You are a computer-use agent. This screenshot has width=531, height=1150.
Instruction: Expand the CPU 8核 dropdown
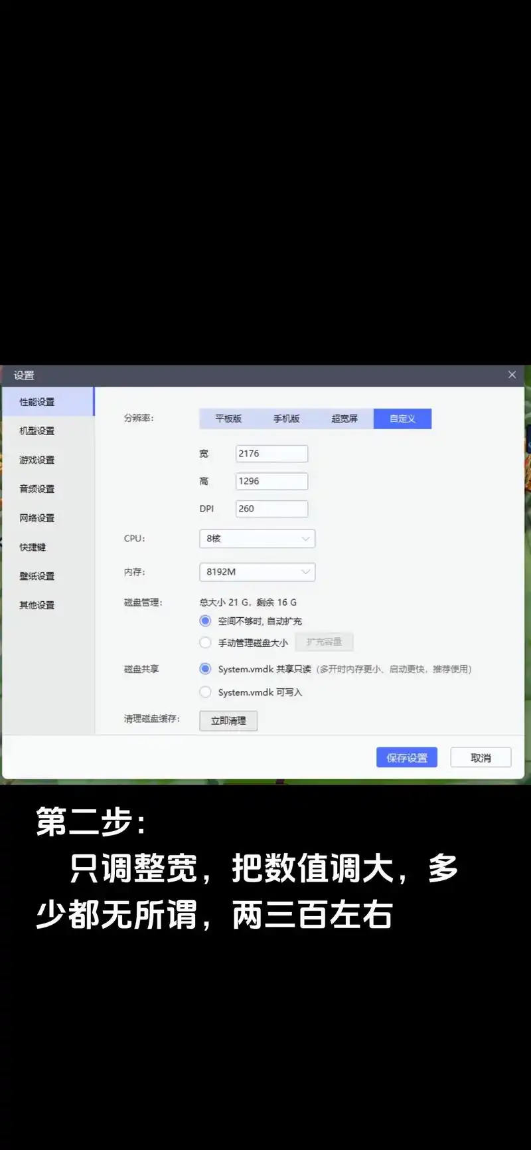pyautogui.click(x=257, y=539)
